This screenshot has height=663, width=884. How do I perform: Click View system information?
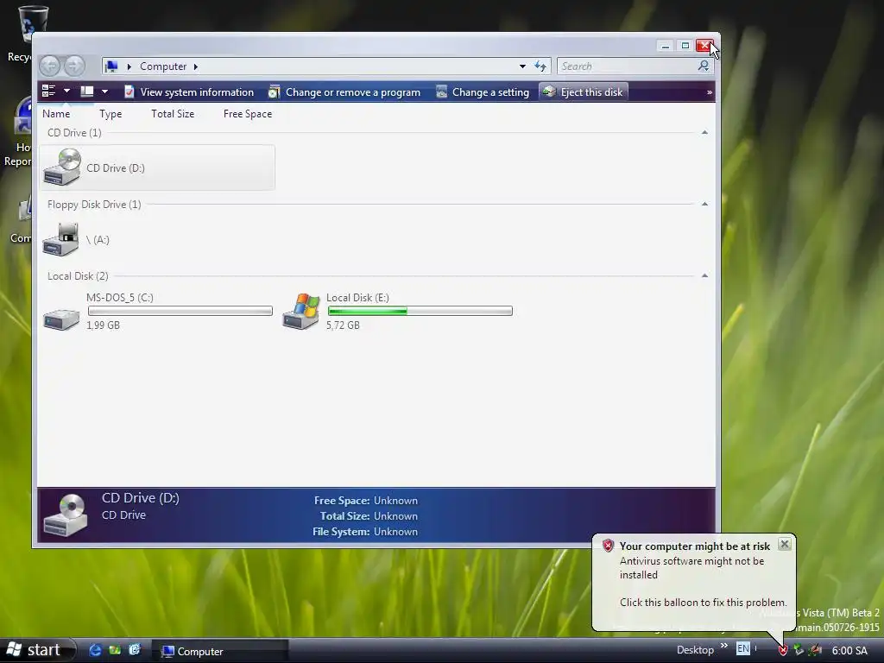189,92
